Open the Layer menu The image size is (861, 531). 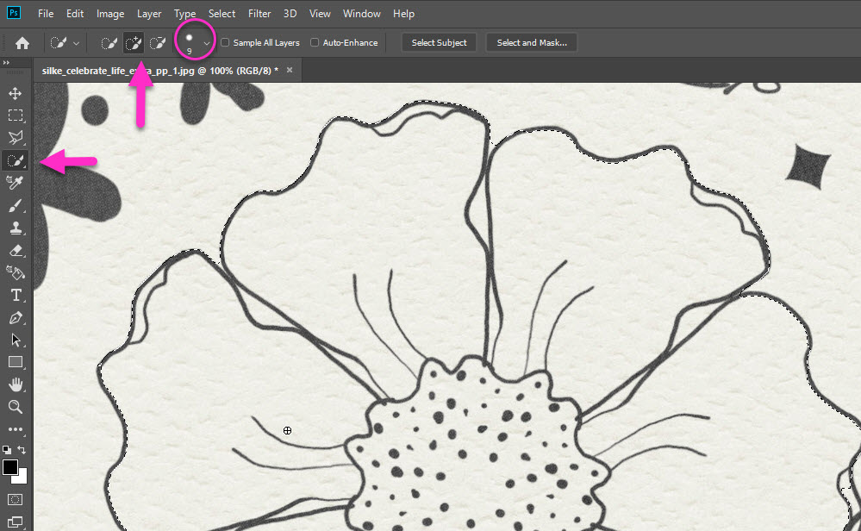[149, 14]
